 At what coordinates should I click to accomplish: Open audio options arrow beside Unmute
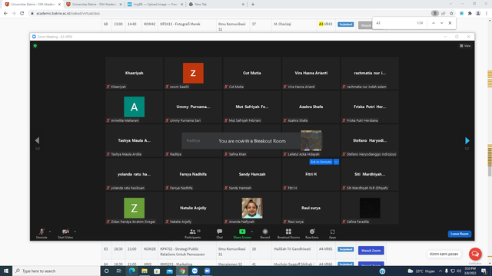[x=50, y=232]
